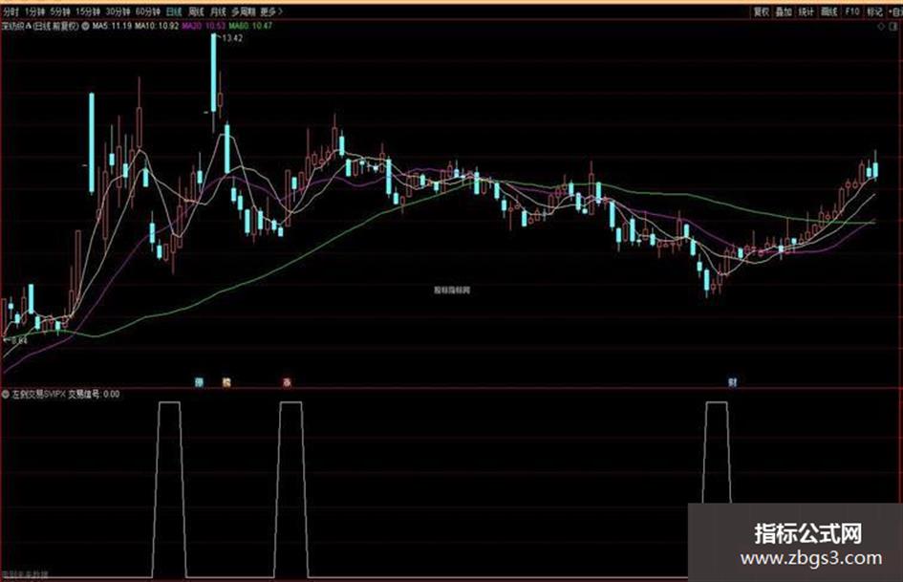Screen dimensions: 903x582
Task: Click the orange event marker below chart
Action: click(x=226, y=381)
